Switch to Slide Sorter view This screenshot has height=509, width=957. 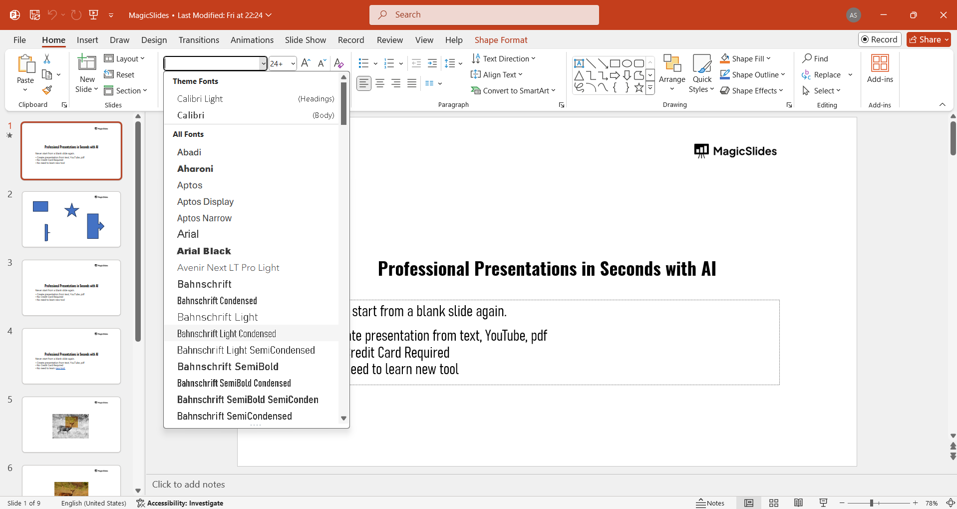(774, 503)
